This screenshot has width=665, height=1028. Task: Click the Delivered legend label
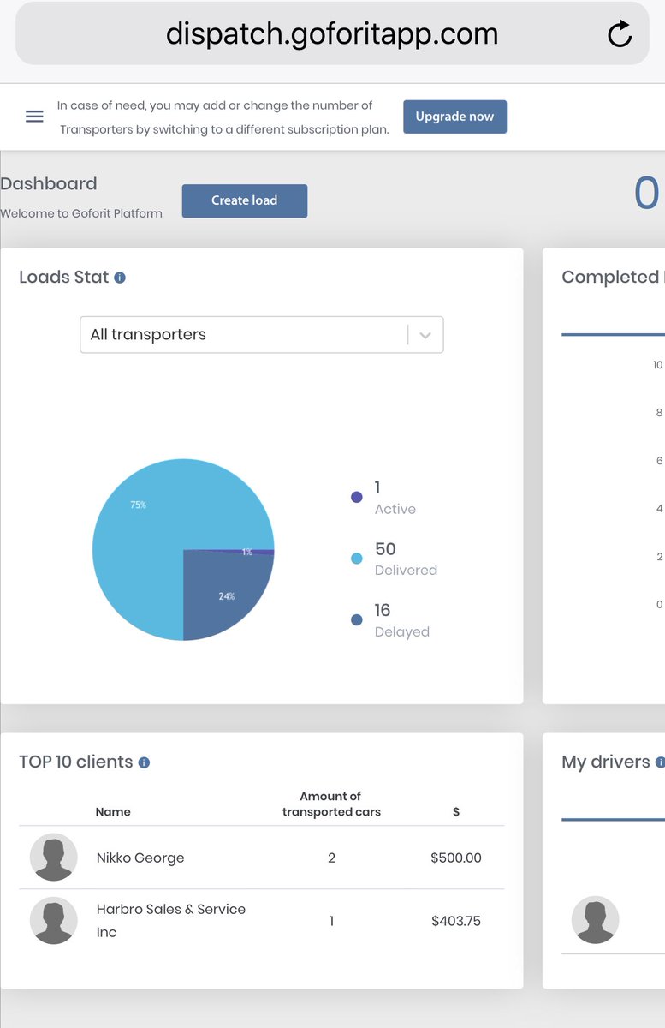(x=406, y=571)
